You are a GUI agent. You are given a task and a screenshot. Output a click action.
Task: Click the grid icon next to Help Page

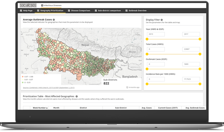coord(21,11)
